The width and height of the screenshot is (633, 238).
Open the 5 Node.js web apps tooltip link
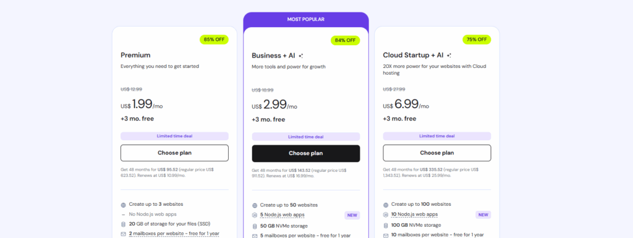pos(282,215)
